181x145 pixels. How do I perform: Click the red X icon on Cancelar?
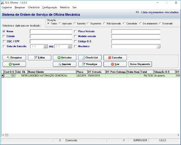click(x=109, y=58)
